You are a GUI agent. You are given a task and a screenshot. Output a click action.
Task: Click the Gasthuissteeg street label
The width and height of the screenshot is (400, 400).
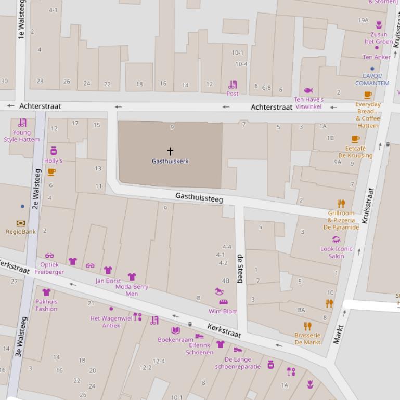[x=199, y=197]
